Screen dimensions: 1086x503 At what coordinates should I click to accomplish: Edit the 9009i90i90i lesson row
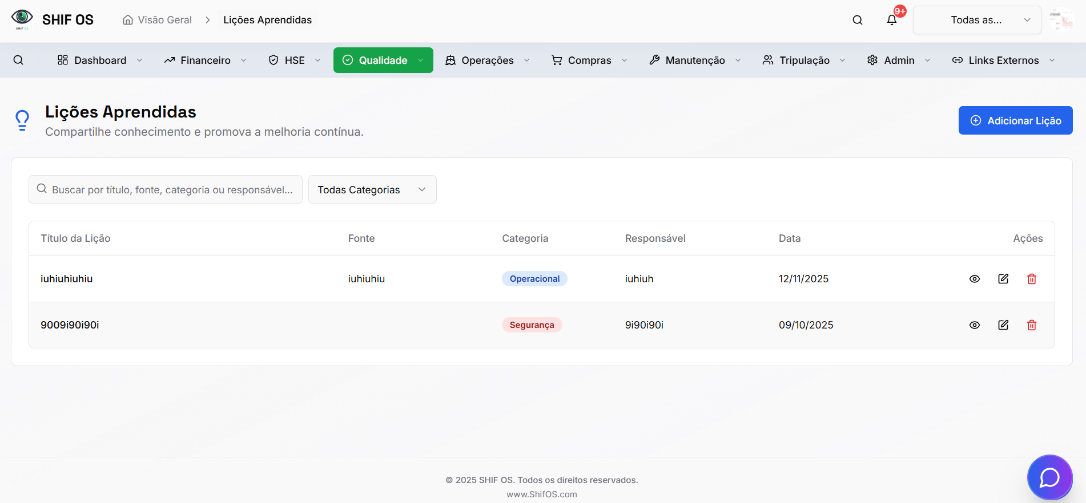(1003, 325)
